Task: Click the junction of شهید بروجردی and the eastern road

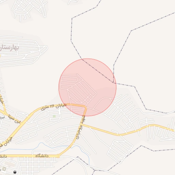Action: pyautogui.click(x=82, y=124)
